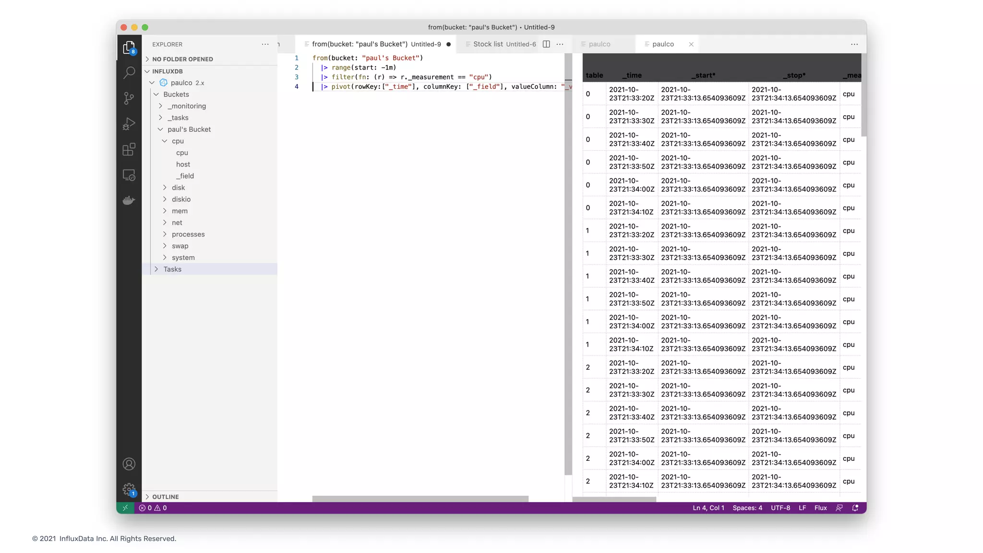Open the Extensions view icon
The width and height of the screenshot is (983, 553).
click(129, 149)
